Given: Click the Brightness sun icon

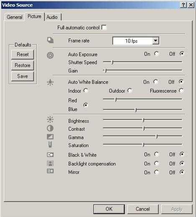Looking at the screenshot, I should click(50, 119).
